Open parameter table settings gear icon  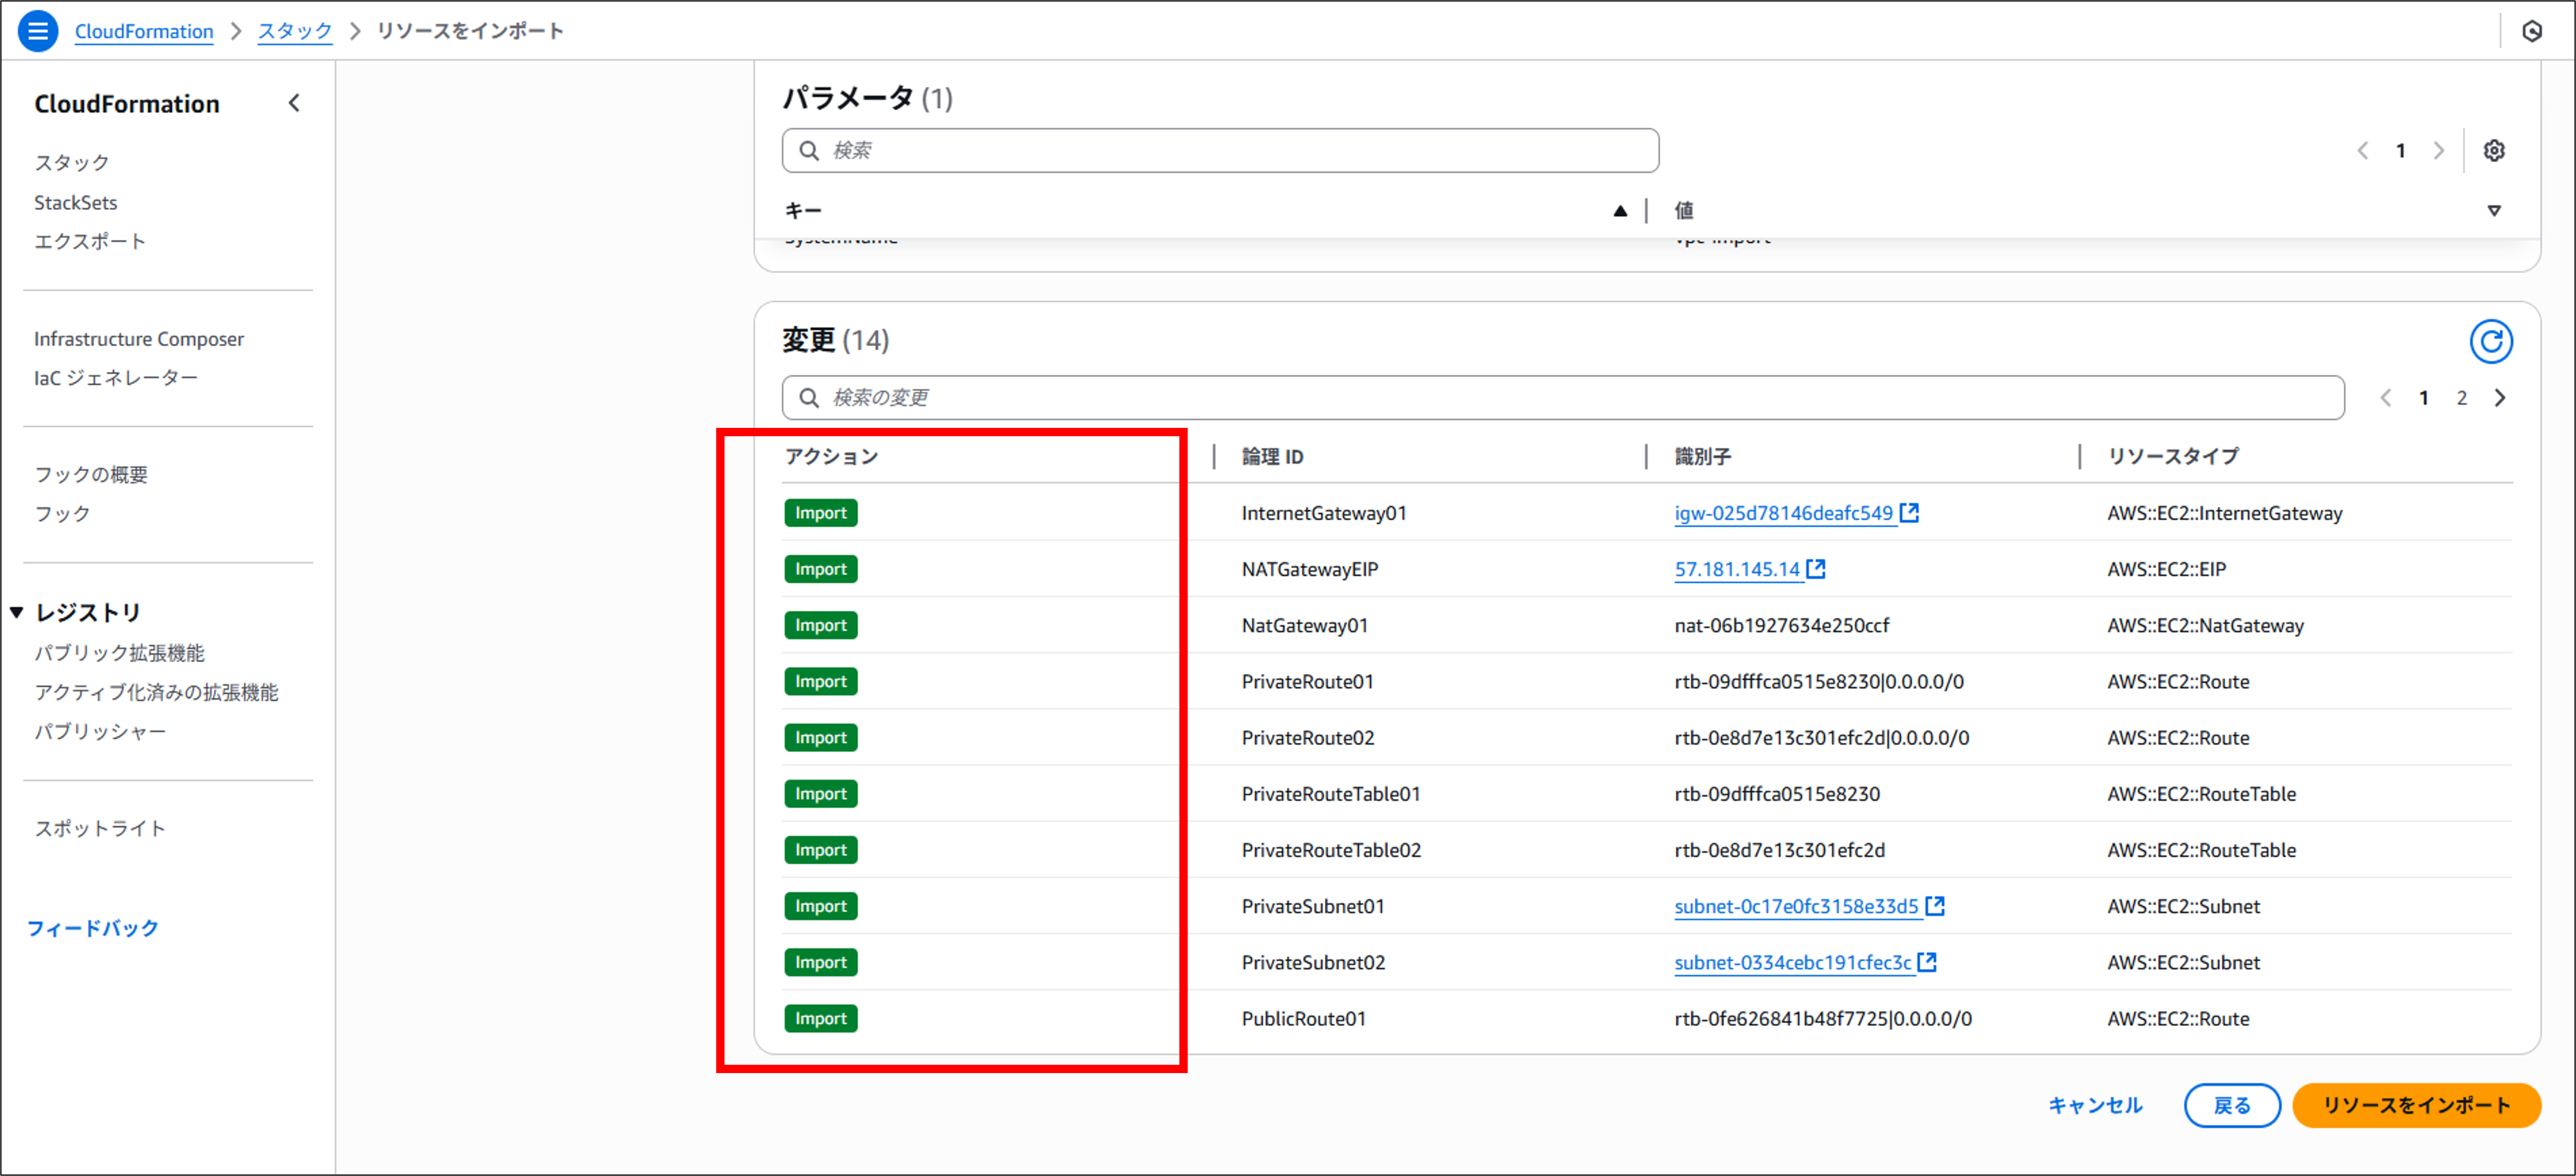[x=2494, y=150]
